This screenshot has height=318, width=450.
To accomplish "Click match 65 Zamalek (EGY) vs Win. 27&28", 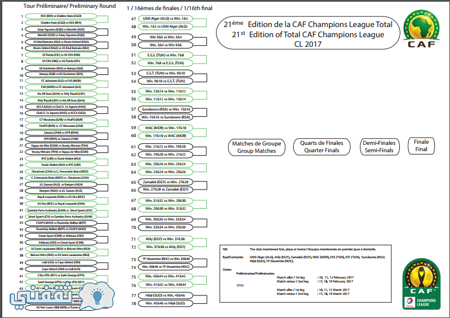I will tap(165, 182).
